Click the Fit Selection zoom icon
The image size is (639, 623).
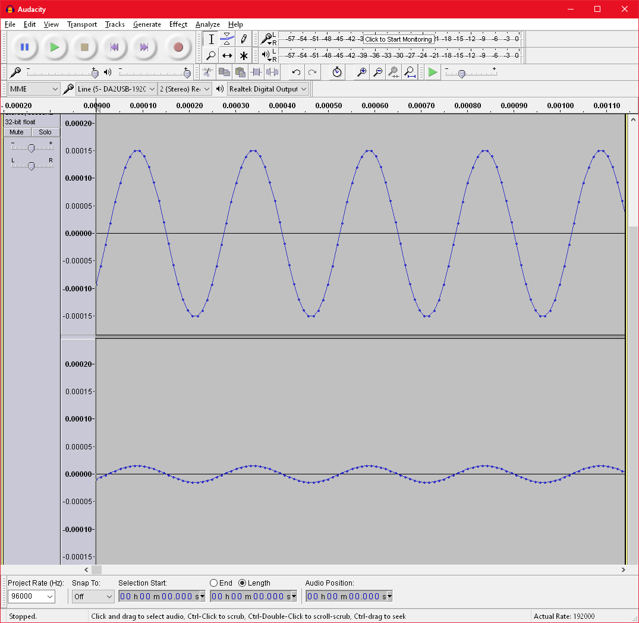394,73
